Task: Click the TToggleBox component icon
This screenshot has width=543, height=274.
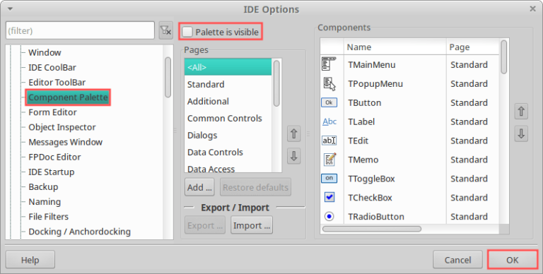Action: click(329, 178)
